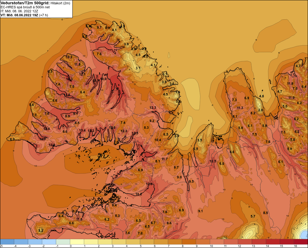Click the legend swatch between 14 and 15
The width and height of the screenshot is (308, 248).
(273, 242)
